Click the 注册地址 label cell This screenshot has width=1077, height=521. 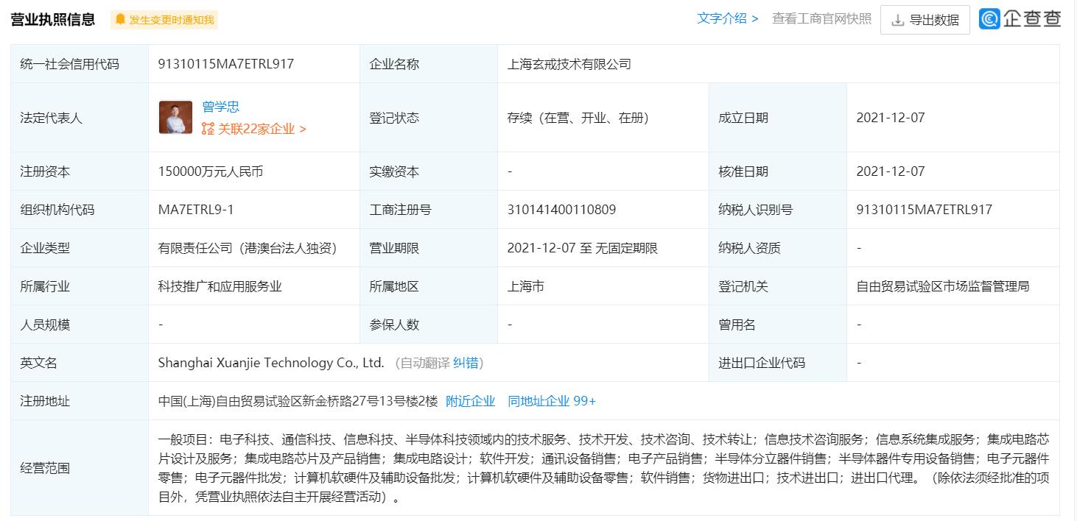click(80, 401)
